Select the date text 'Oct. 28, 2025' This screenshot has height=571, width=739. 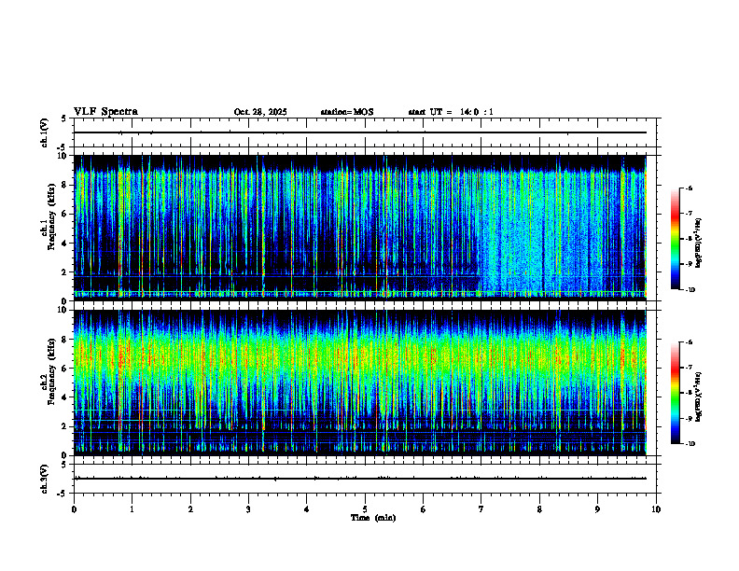(260, 112)
